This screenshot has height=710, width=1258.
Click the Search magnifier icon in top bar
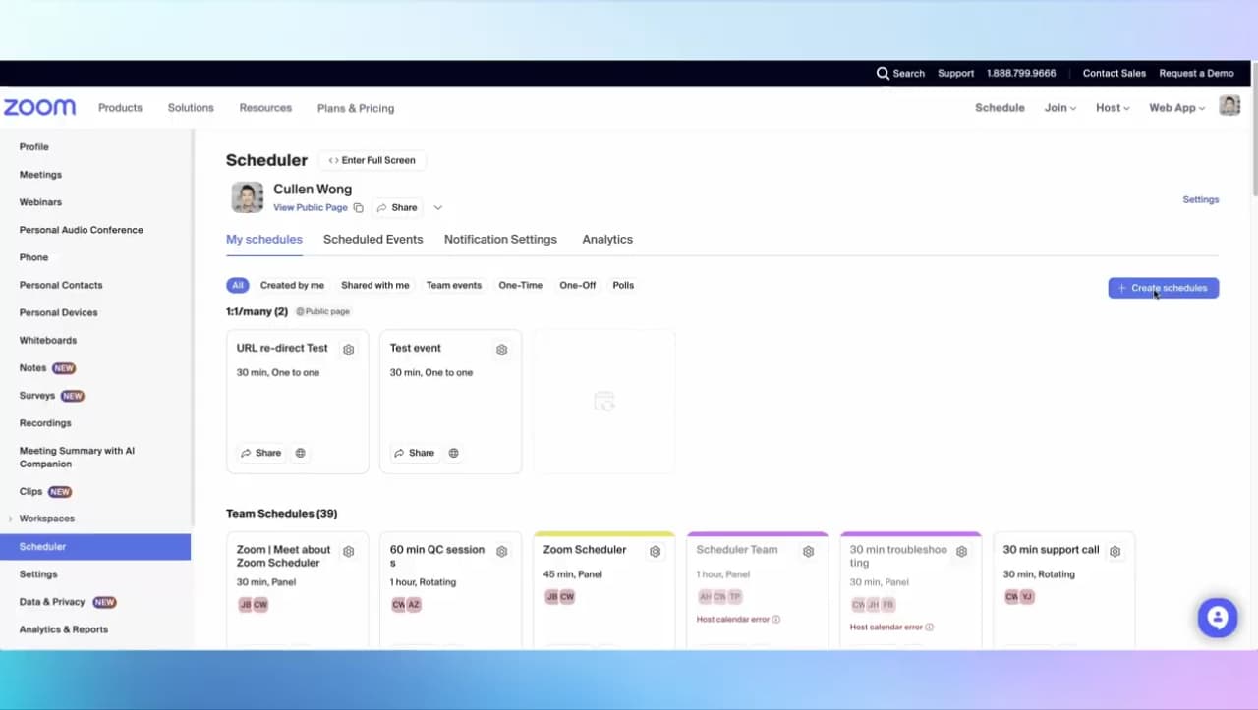click(x=883, y=73)
